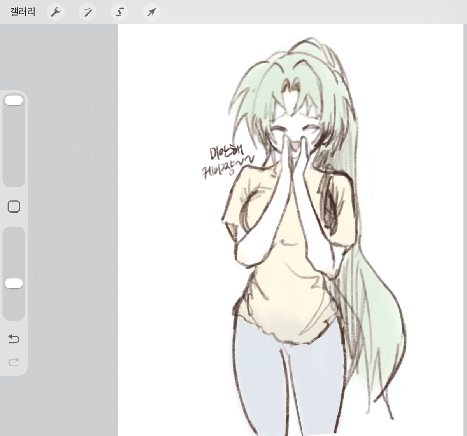The image size is (467, 436).
Task: Open the 갤러리 gallery
Action: (23, 12)
